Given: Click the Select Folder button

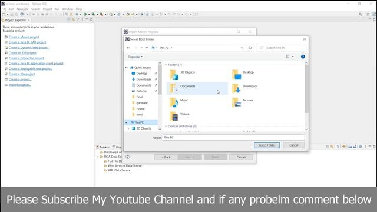Looking at the screenshot, I should [267, 145].
